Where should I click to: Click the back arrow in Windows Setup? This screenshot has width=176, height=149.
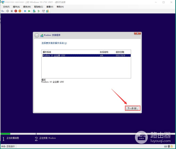37,36
